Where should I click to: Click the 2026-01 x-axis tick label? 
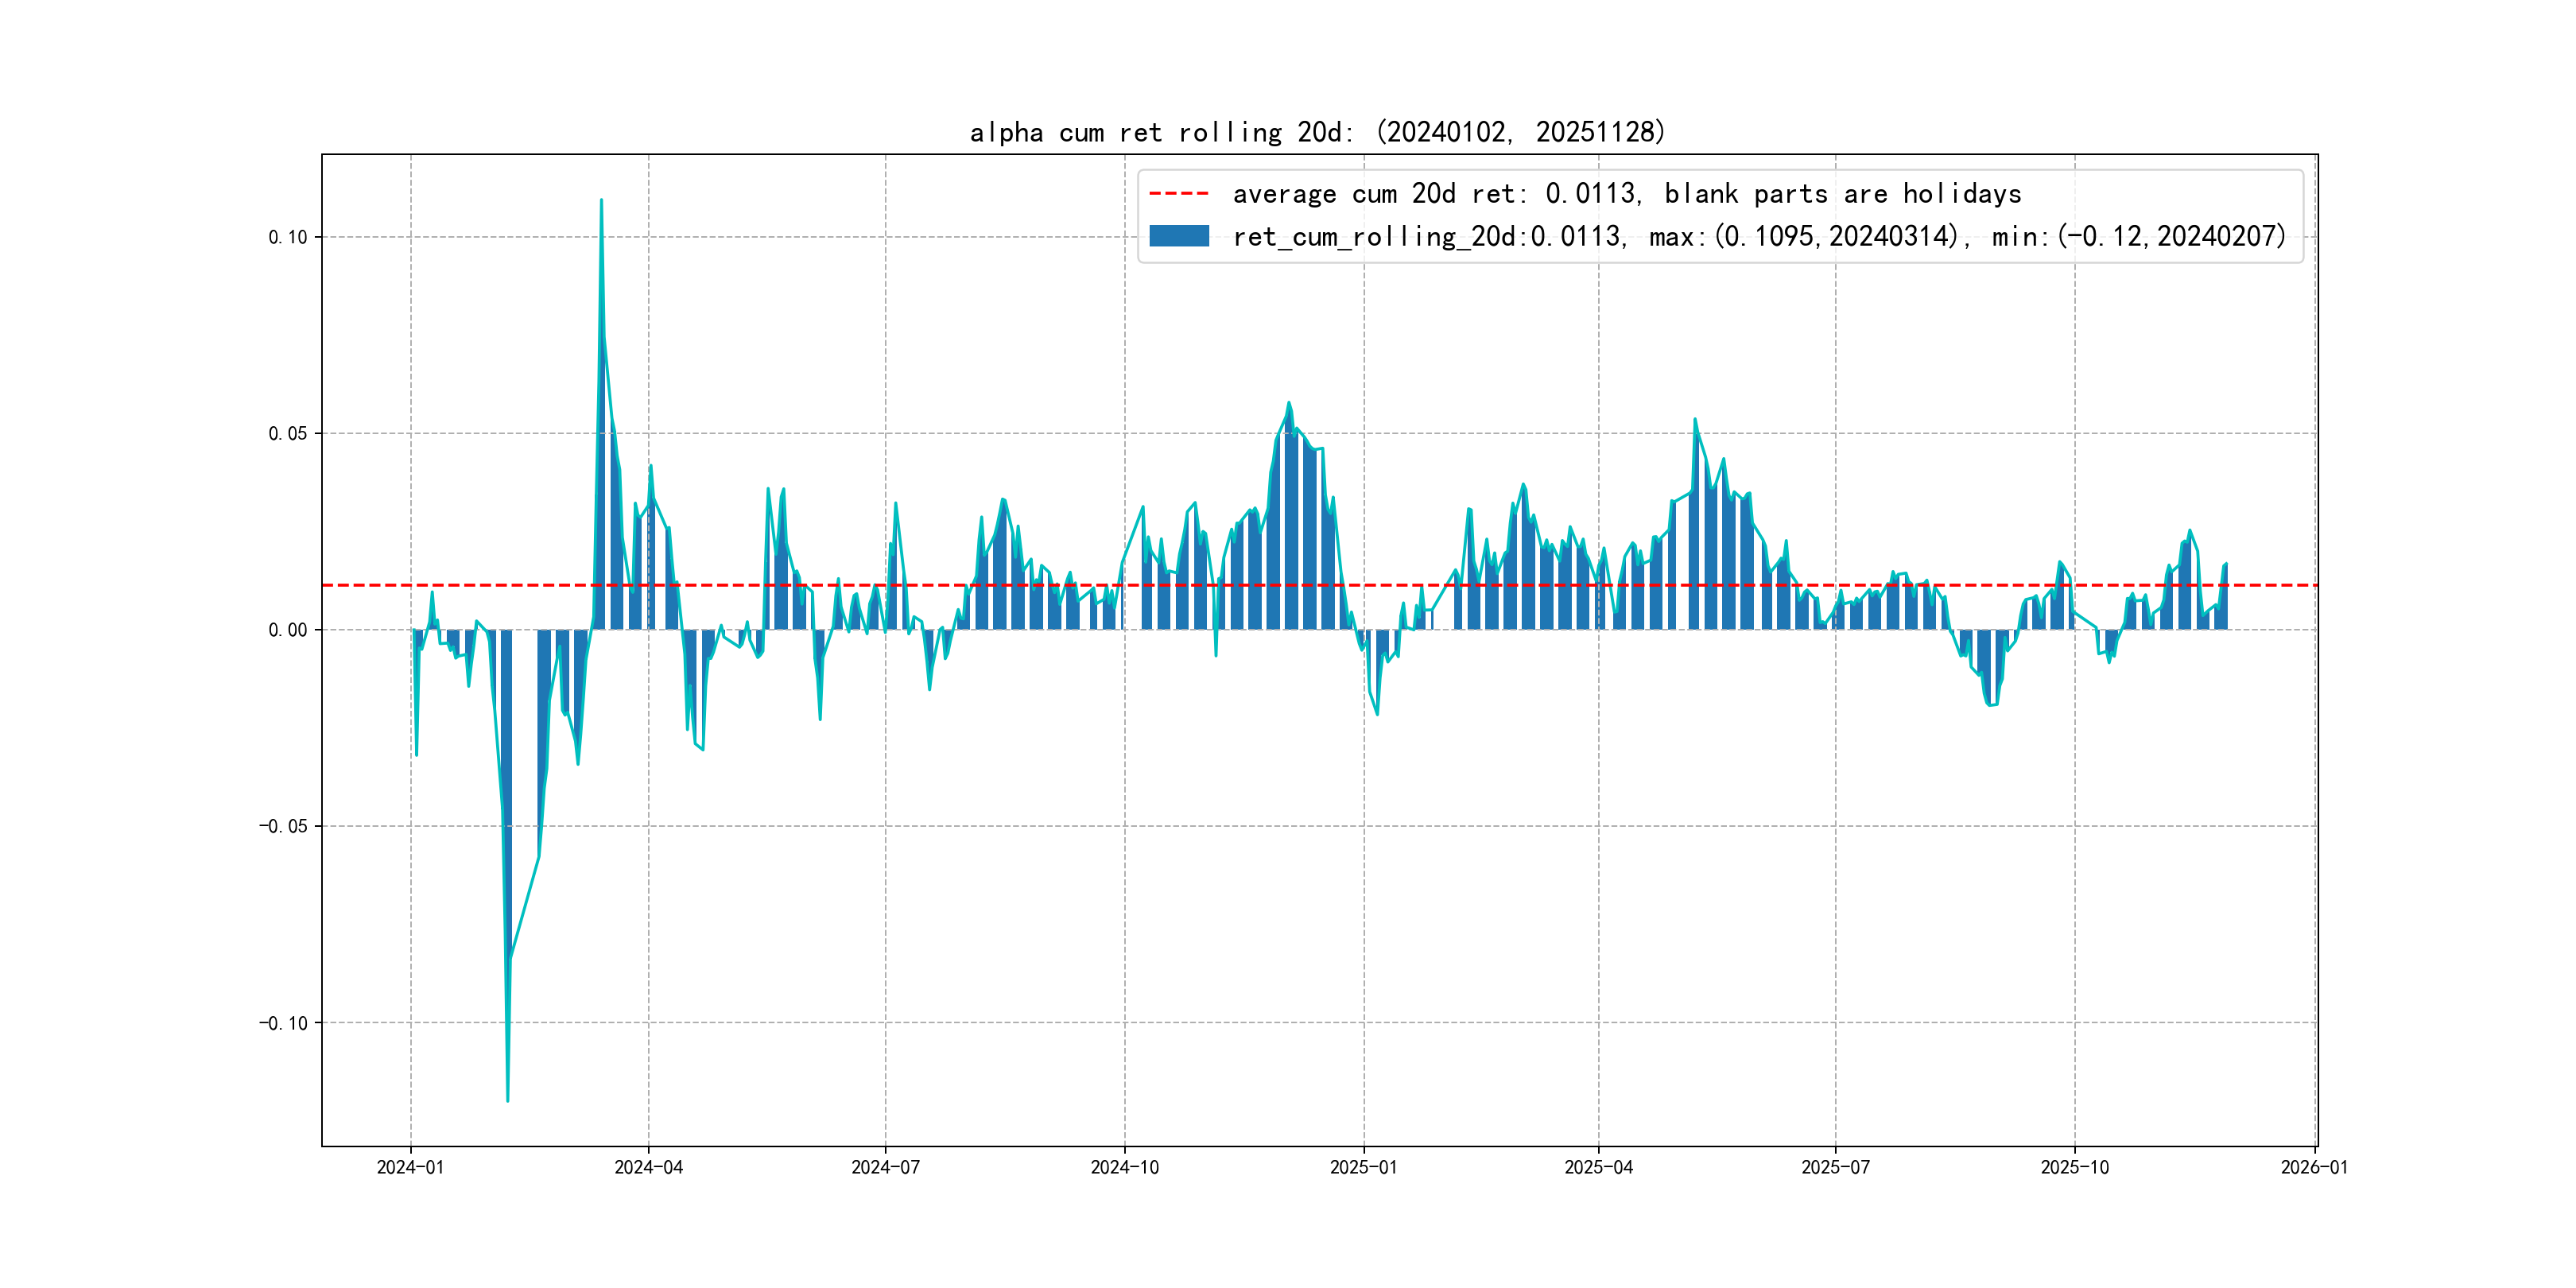2314,1167
